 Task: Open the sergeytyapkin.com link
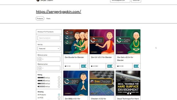tap(58, 12)
